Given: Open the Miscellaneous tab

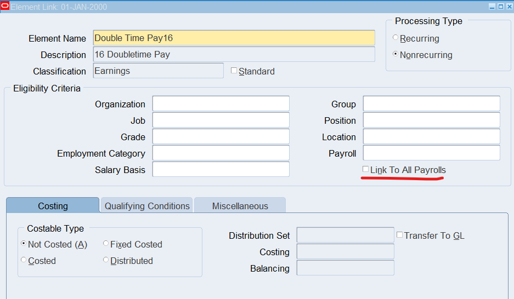Looking at the screenshot, I should coord(240,206).
